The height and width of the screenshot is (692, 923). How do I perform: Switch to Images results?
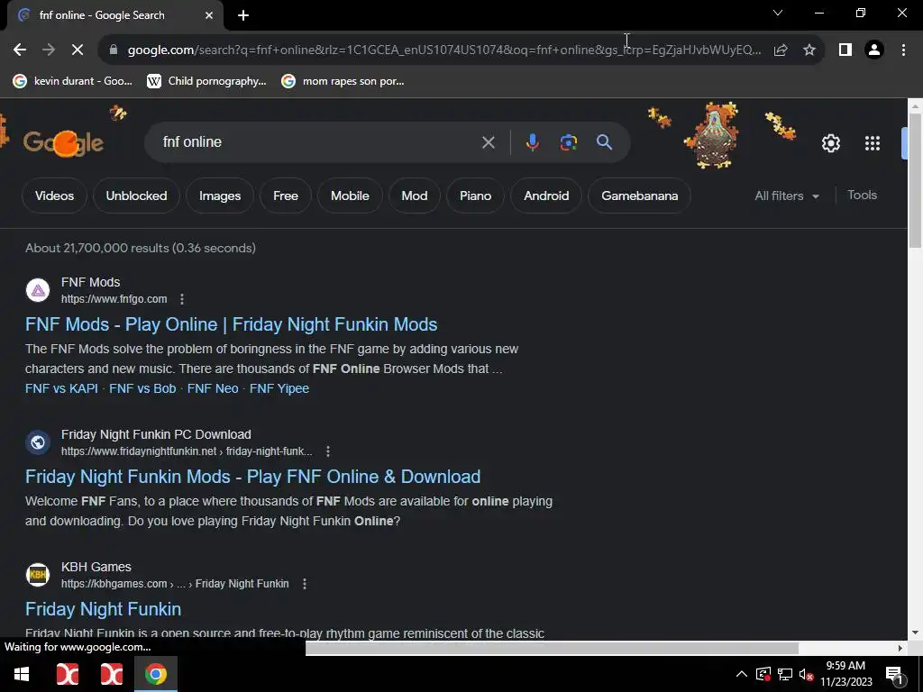220,196
